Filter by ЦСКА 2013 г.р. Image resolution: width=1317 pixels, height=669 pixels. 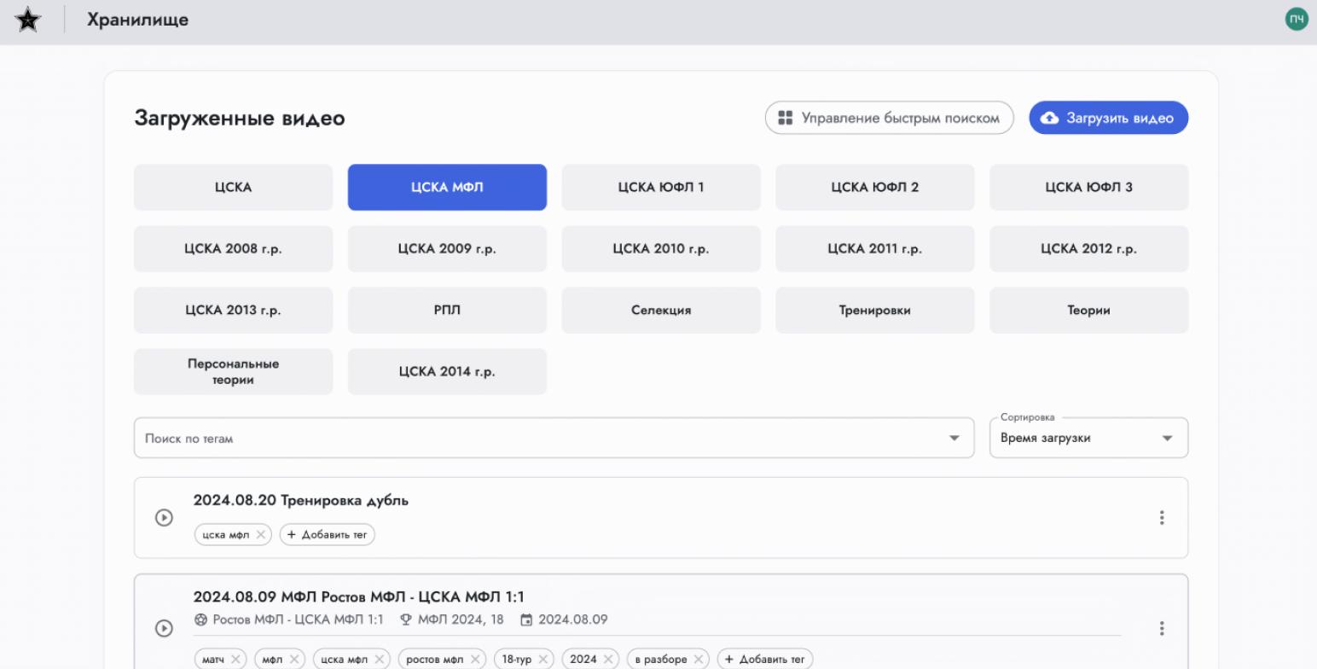point(233,310)
